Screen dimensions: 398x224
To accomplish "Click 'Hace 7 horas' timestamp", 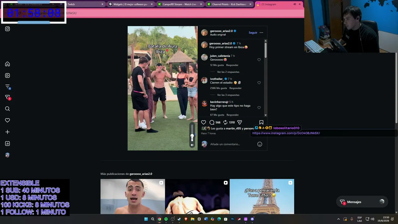I will 208,133.
